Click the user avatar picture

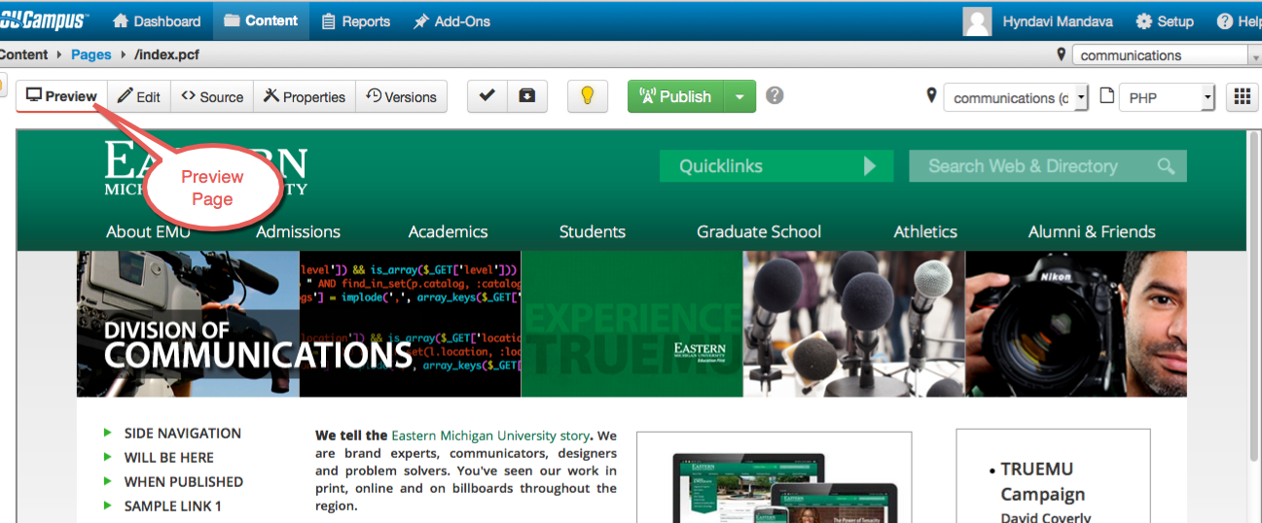coord(977,20)
